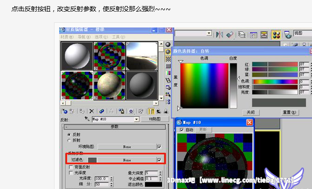Click the Go to Parent icon
The height and width of the screenshot is (189, 312).
click(x=158, y=111)
